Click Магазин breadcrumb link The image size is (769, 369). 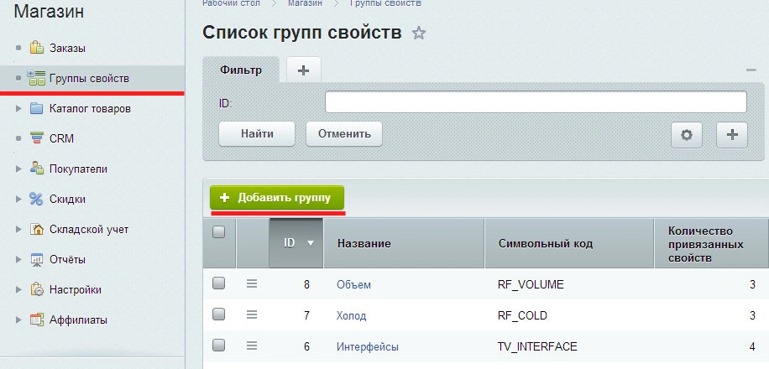305,3
